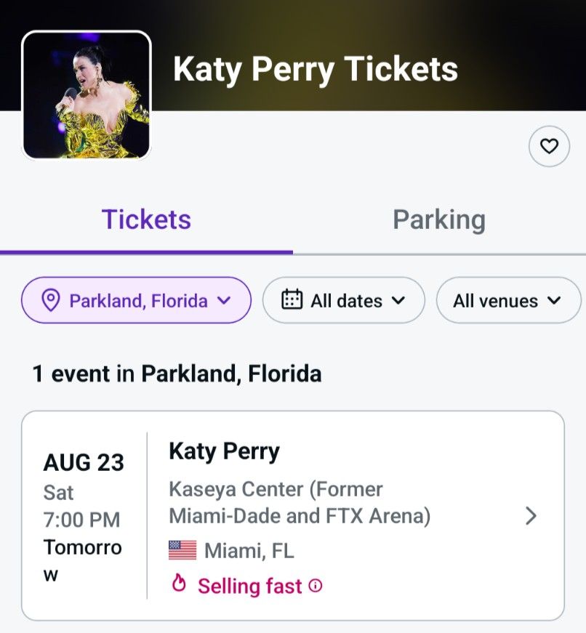Screen dimensions: 586x633
Task: Click the 7:00 PM event time
Action: 81,520
